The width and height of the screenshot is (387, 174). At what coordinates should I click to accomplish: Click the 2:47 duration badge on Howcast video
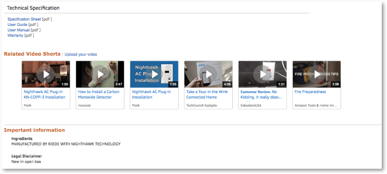[x=119, y=84]
